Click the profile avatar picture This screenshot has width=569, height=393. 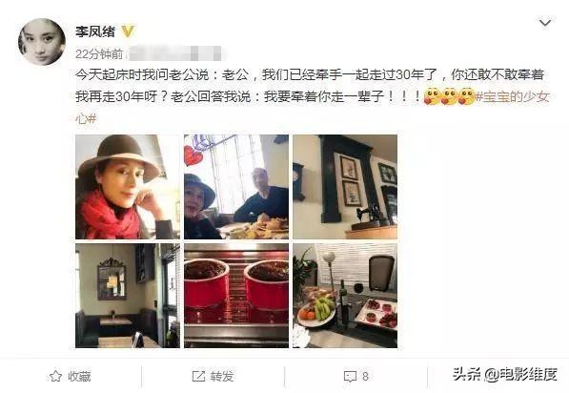(42, 42)
